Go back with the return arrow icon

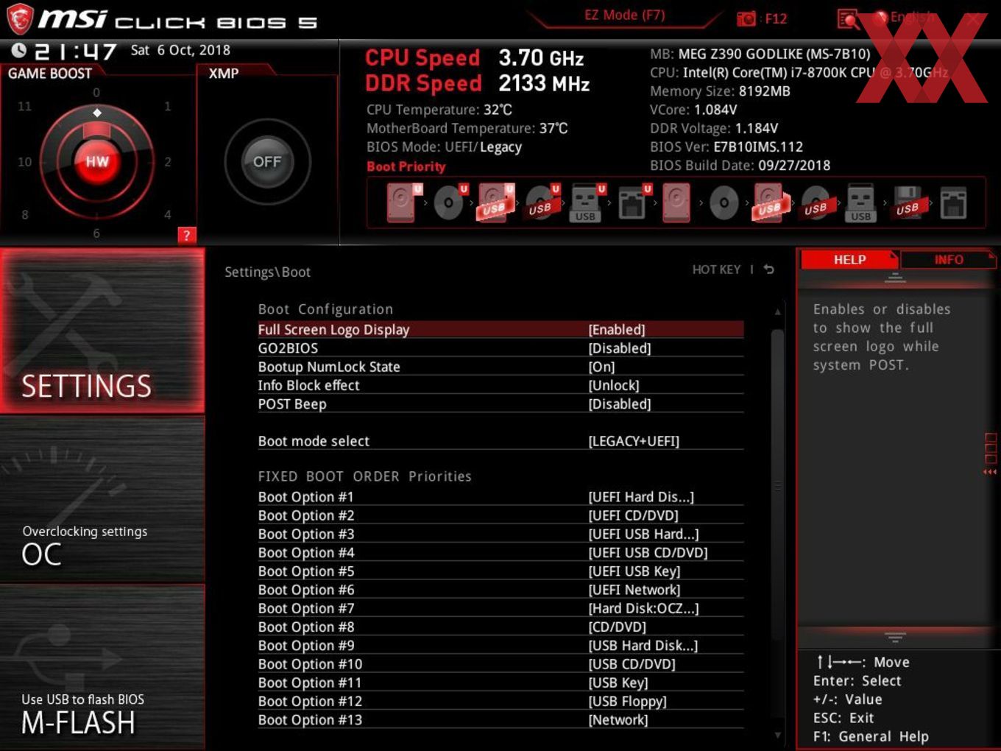[769, 269]
